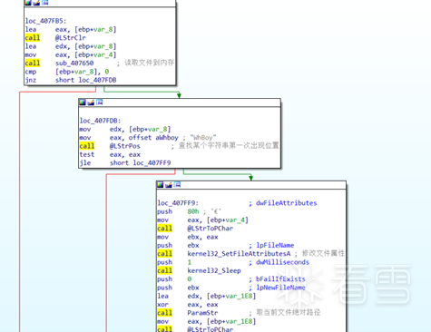Click the 'jnz short loc_407FDB' jump line
Screen dimensions: 431x332
(x=71, y=80)
